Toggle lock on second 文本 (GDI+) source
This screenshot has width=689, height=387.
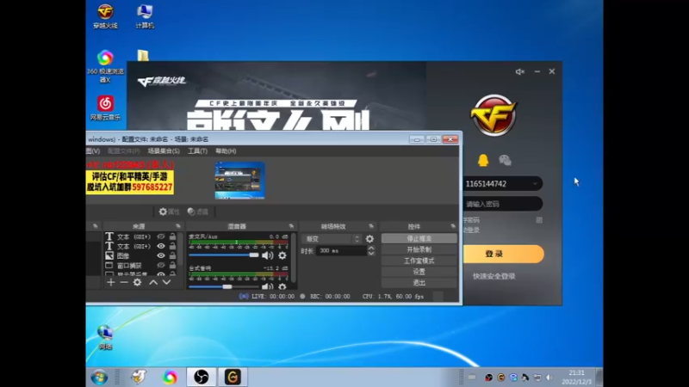click(x=173, y=246)
